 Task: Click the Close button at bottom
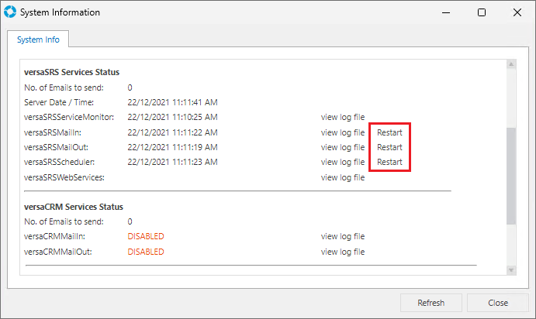click(498, 303)
